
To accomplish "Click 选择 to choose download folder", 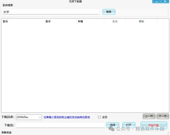I will click(113, 125).
